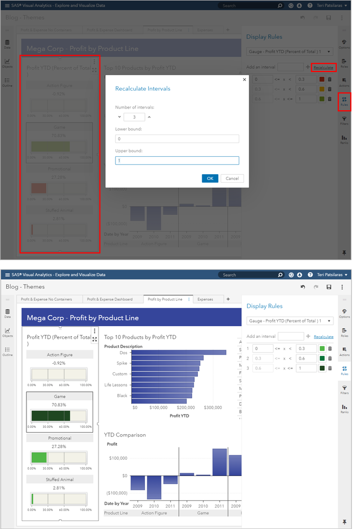Open the notifications icon in the bright window
The height and width of the screenshot is (529, 353).
click(300, 275)
